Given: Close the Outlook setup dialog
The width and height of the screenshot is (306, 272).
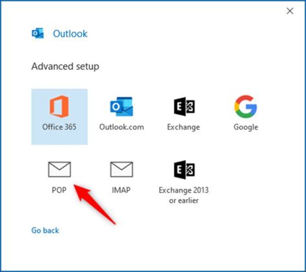Looking at the screenshot, I should pyautogui.click(x=290, y=11).
